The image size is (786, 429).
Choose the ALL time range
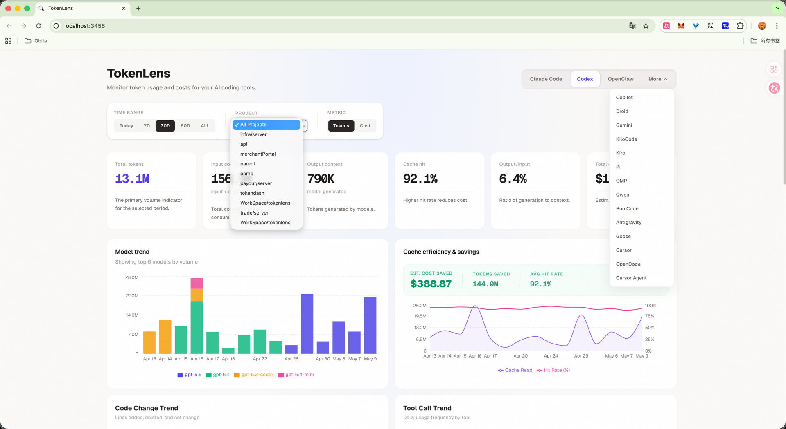click(x=205, y=126)
